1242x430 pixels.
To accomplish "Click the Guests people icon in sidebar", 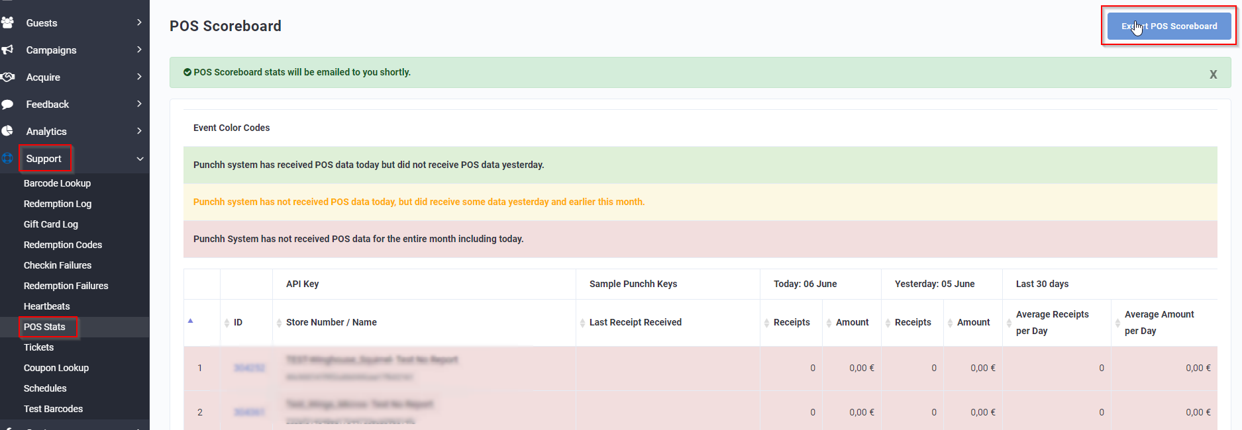I will pyautogui.click(x=8, y=22).
